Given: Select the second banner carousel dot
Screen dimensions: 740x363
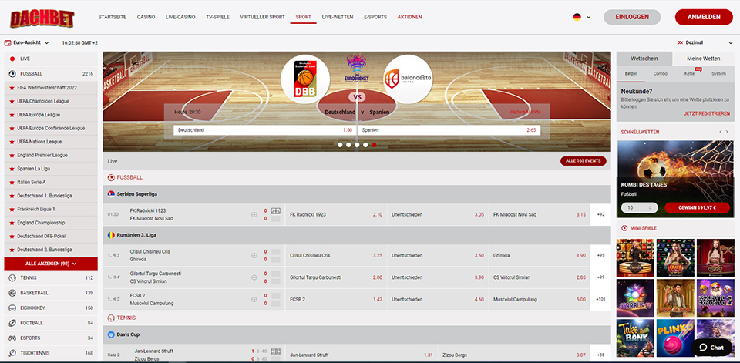Looking at the screenshot, I should tap(348, 145).
